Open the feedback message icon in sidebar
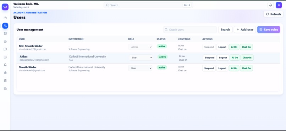The image size is (286, 131). click(5, 49)
